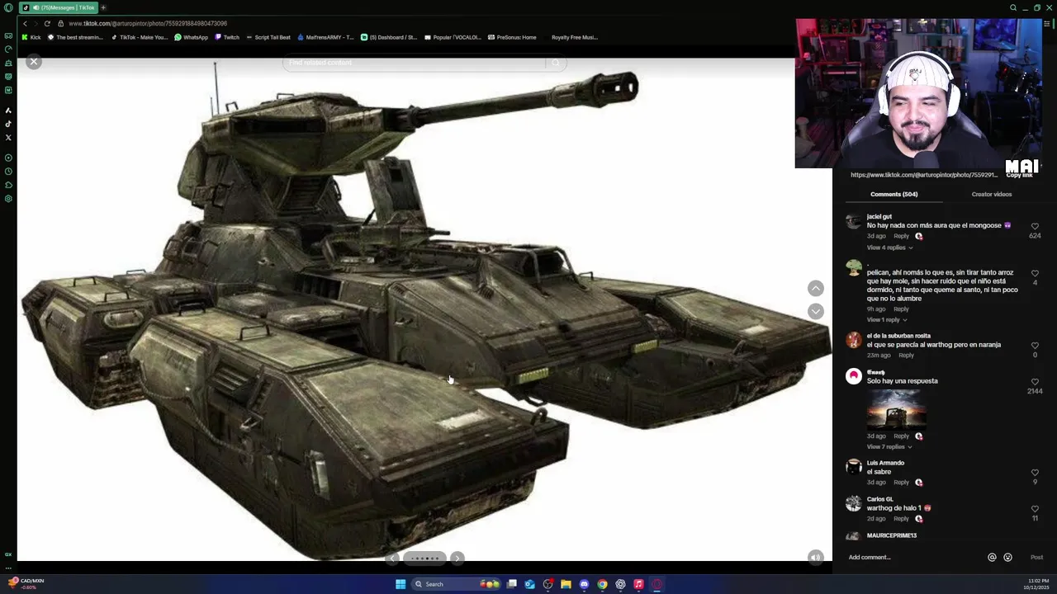Open Apple Music from the taskbar
This screenshot has width=1057, height=594.
click(x=638, y=584)
